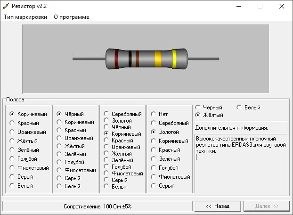The image size is (293, 215).
Task: Open the Тип маркировки menu
Action: coord(26,17)
